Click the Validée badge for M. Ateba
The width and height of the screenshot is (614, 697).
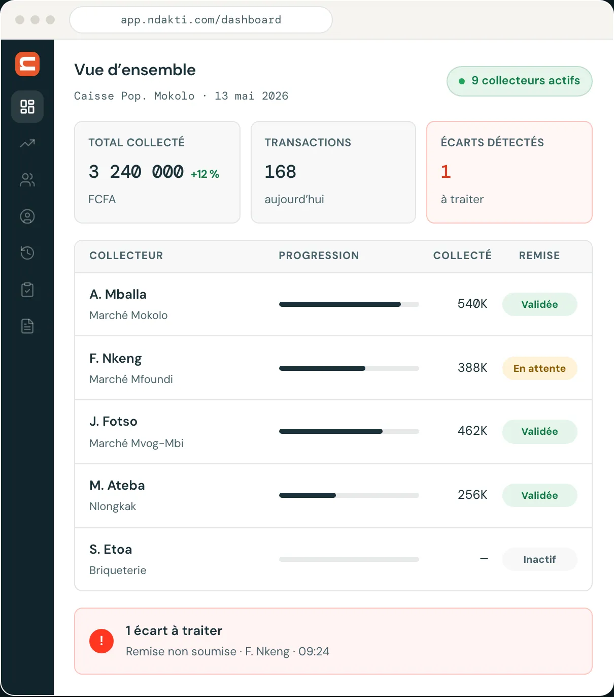click(x=539, y=495)
